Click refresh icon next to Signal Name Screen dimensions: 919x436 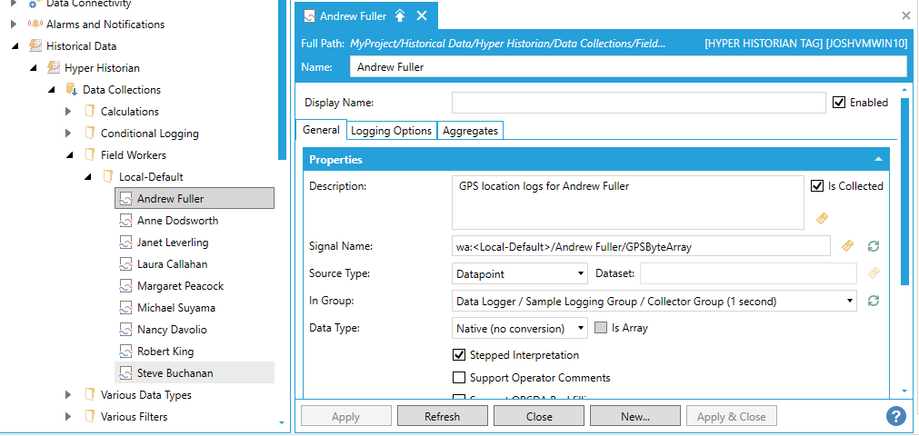pyautogui.click(x=874, y=246)
